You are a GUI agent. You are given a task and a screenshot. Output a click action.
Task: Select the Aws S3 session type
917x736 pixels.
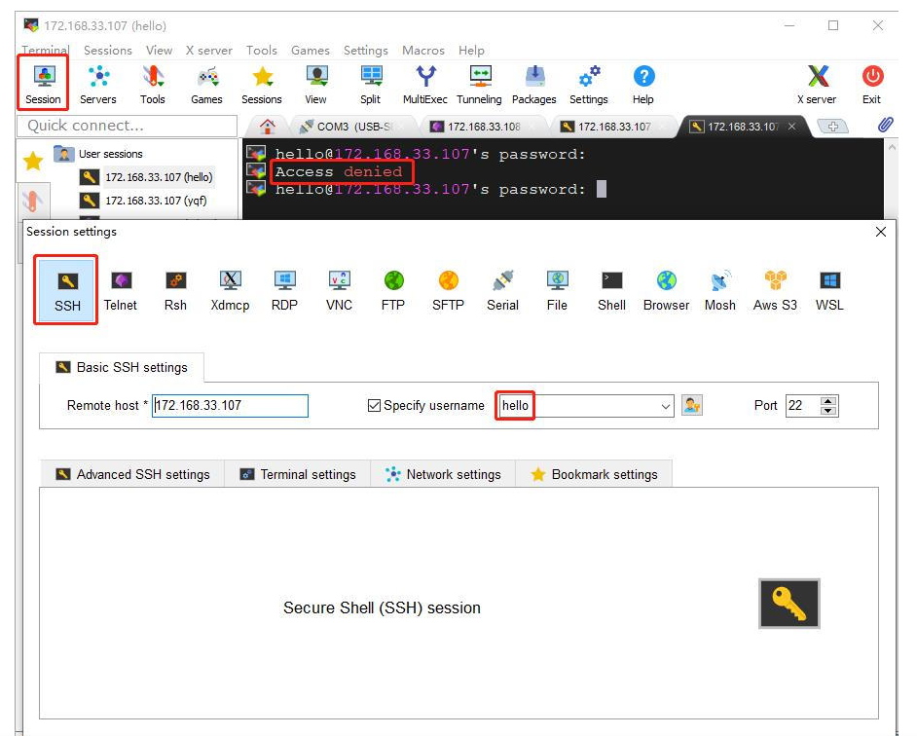click(x=776, y=290)
